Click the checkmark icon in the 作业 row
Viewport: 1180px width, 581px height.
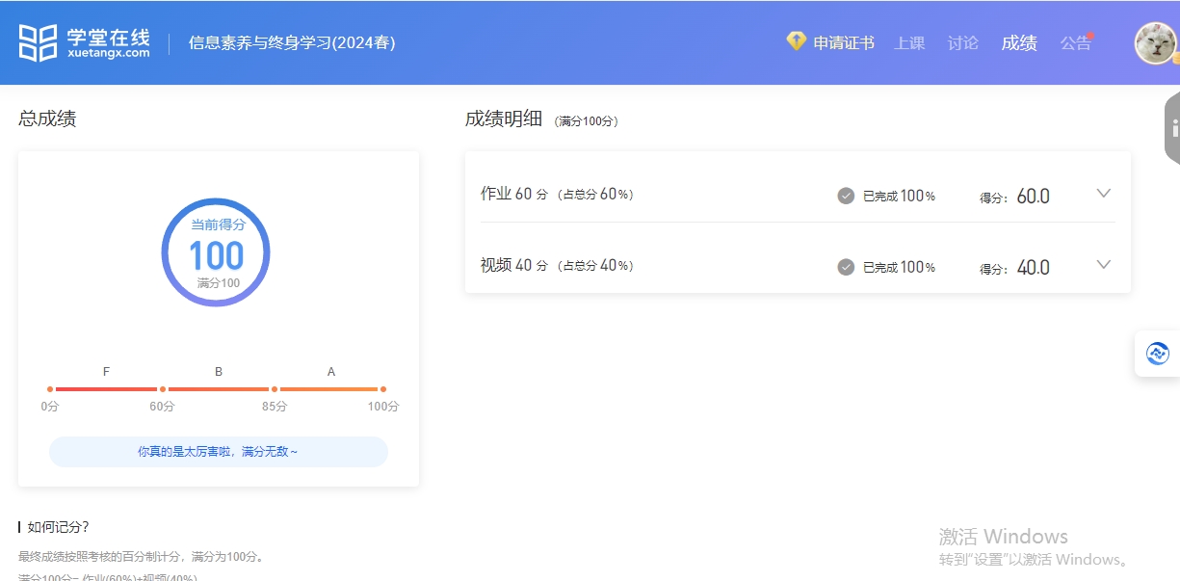pyautogui.click(x=846, y=196)
